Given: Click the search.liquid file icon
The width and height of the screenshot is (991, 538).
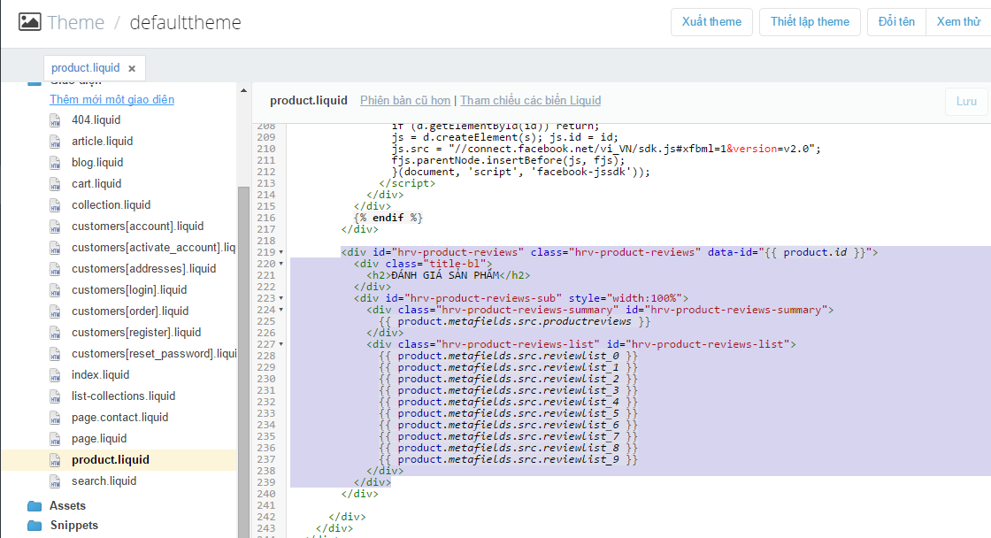Looking at the screenshot, I should pyautogui.click(x=56, y=481).
